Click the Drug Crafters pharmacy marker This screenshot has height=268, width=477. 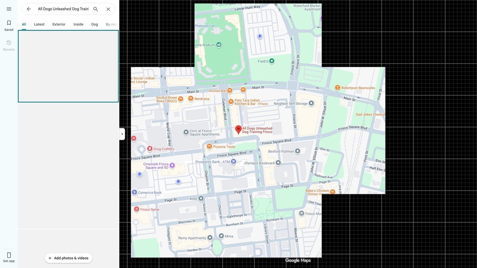point(150,148)
